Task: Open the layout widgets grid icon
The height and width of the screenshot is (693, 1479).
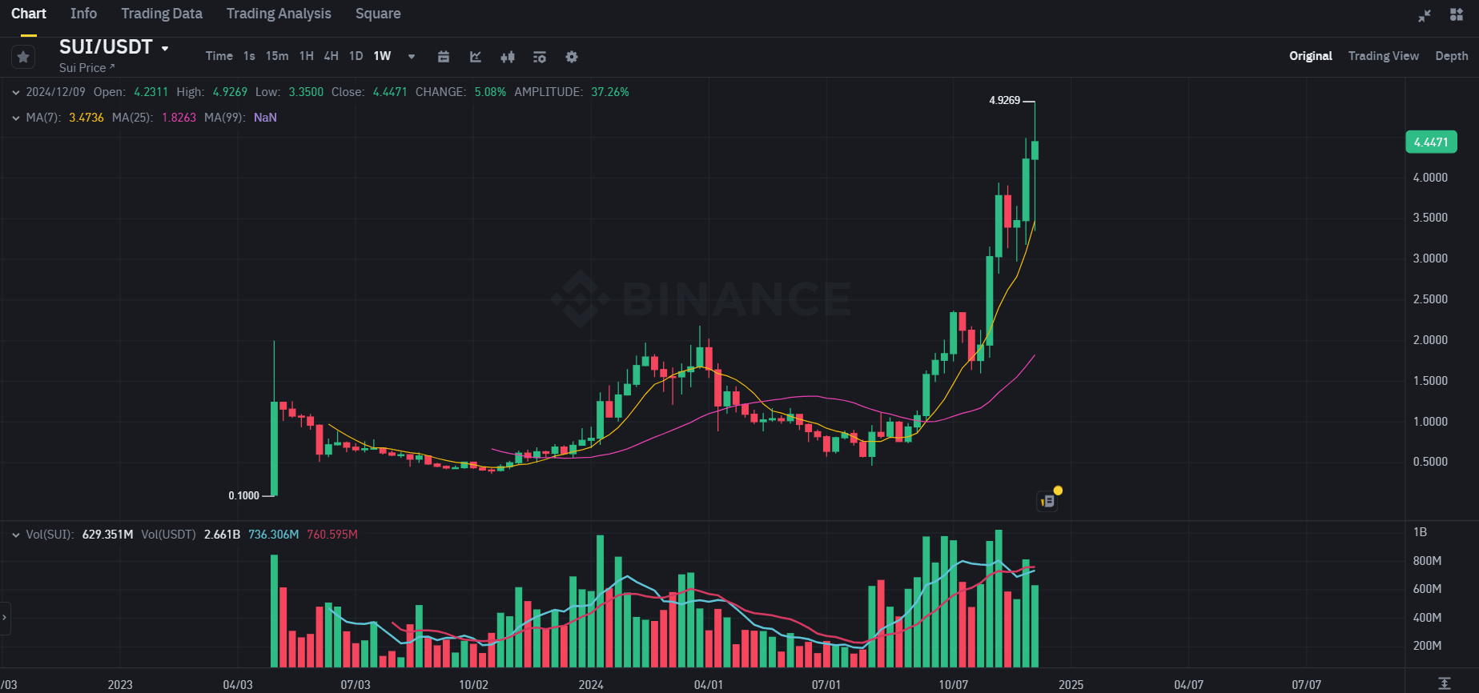Action: [1457, 15]
